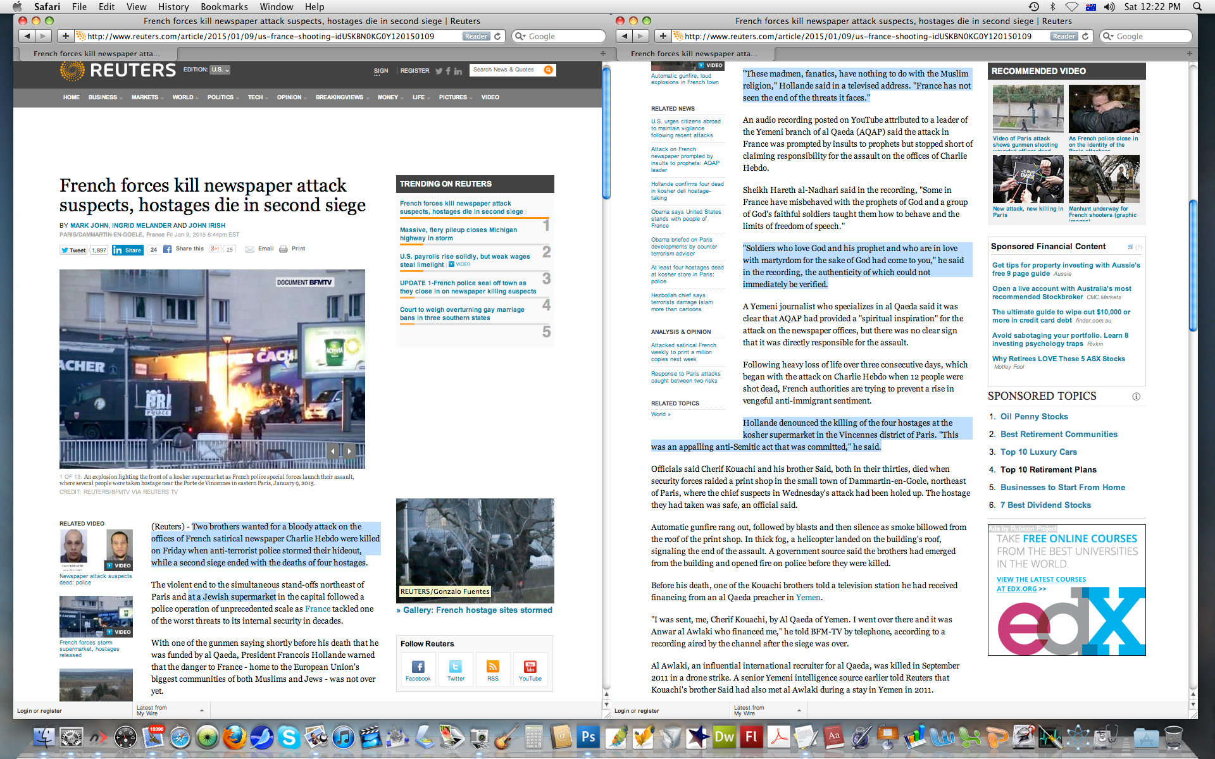Viewport: 1215px width, 759px height.
Task: Open Dreamweaver from the Dock
Action: [x=725, y=737]
